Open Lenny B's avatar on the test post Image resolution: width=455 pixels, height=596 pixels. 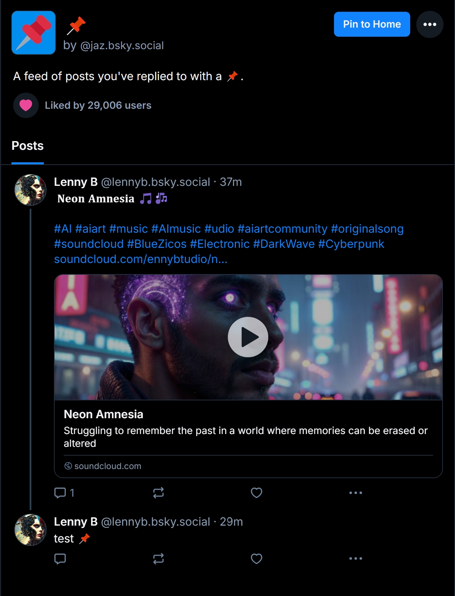(30, 530)
